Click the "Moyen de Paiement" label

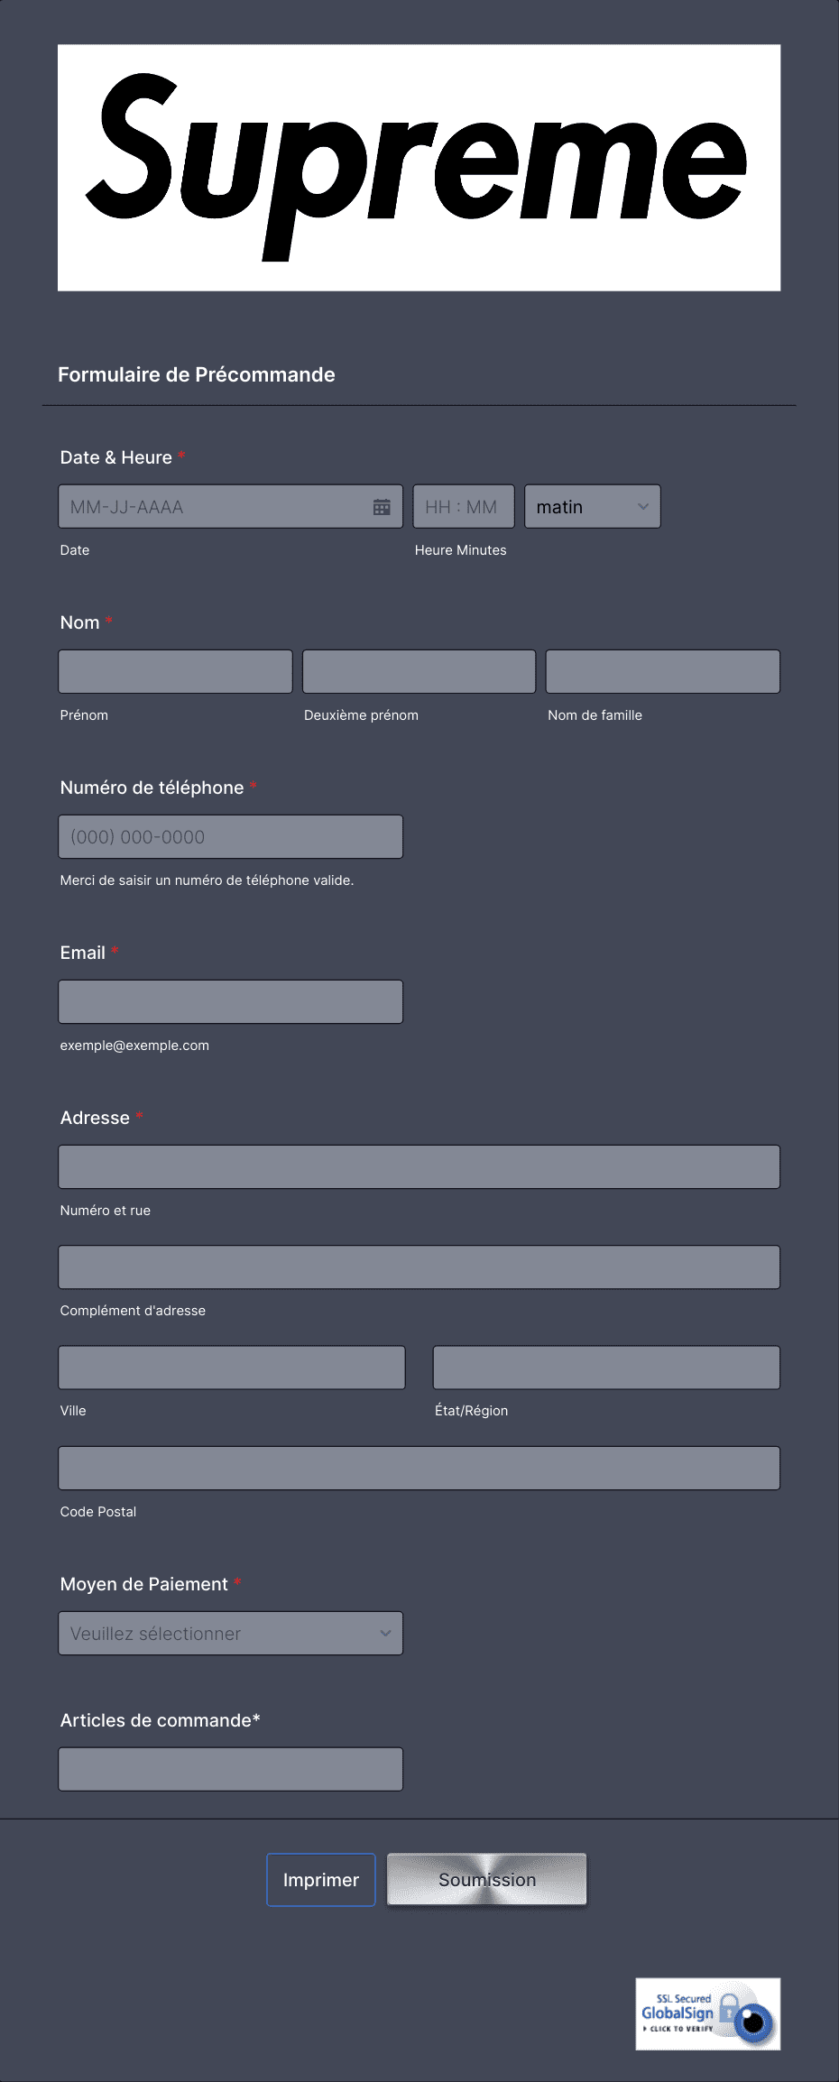144,1584
